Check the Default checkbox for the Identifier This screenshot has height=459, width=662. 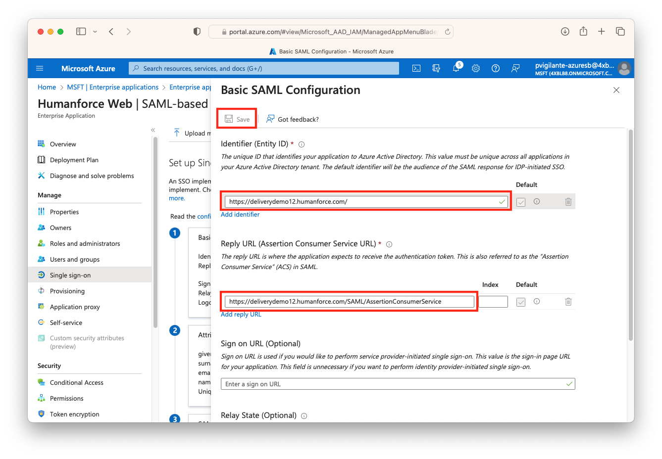coord(520,201)
